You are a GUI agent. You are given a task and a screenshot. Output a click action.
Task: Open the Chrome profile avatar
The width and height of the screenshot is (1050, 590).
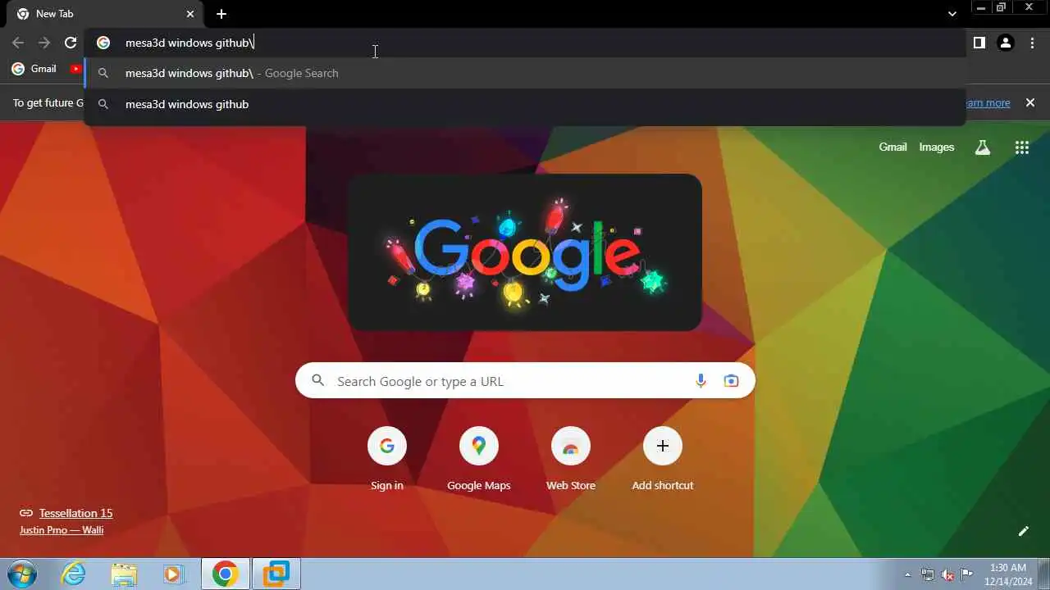tap(1006, 43)
